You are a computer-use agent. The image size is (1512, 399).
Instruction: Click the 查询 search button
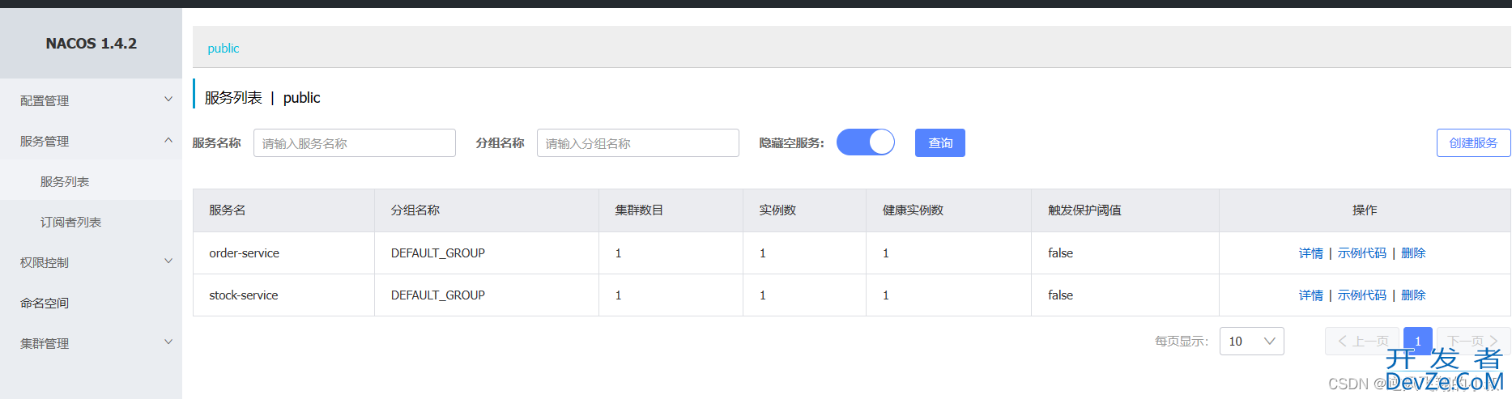(x=940, y=143)
